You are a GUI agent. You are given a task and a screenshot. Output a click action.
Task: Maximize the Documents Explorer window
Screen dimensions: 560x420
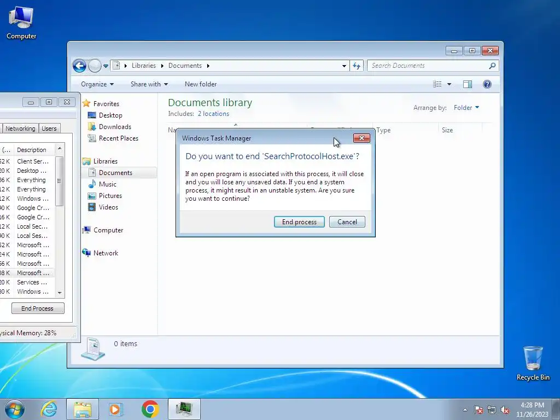472,51
